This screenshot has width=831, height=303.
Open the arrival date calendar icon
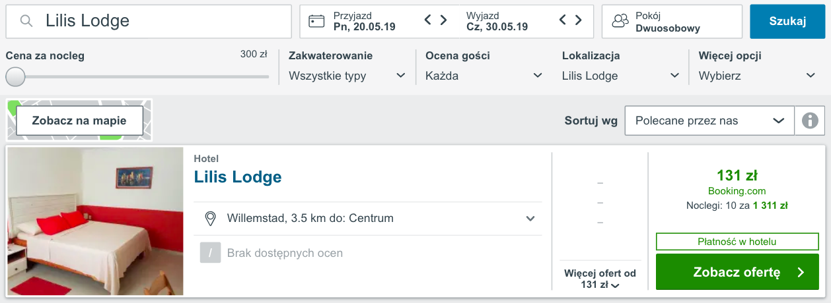coord(317,21)
